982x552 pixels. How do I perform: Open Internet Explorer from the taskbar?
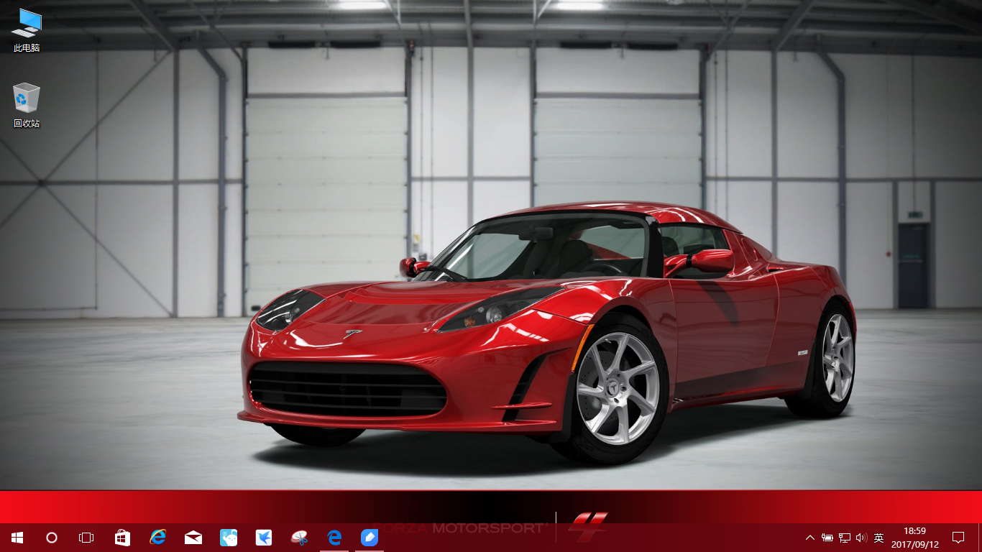pyautogui.click(x=157, y=538)
